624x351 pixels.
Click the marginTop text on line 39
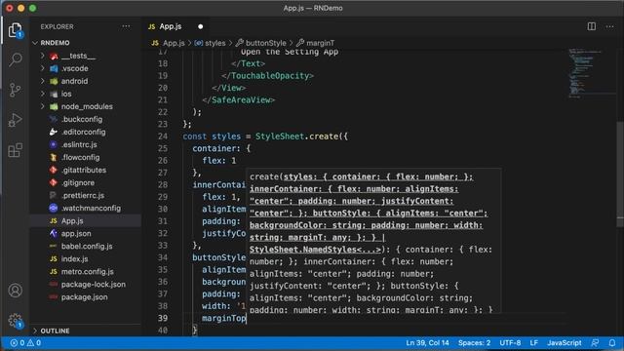click(x=223, y=318)
